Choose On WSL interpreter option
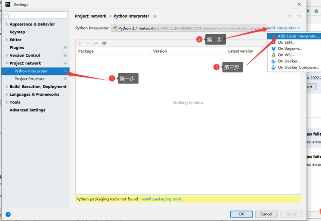This screenshot has width=321, height=221. click(x=294, y=55)
